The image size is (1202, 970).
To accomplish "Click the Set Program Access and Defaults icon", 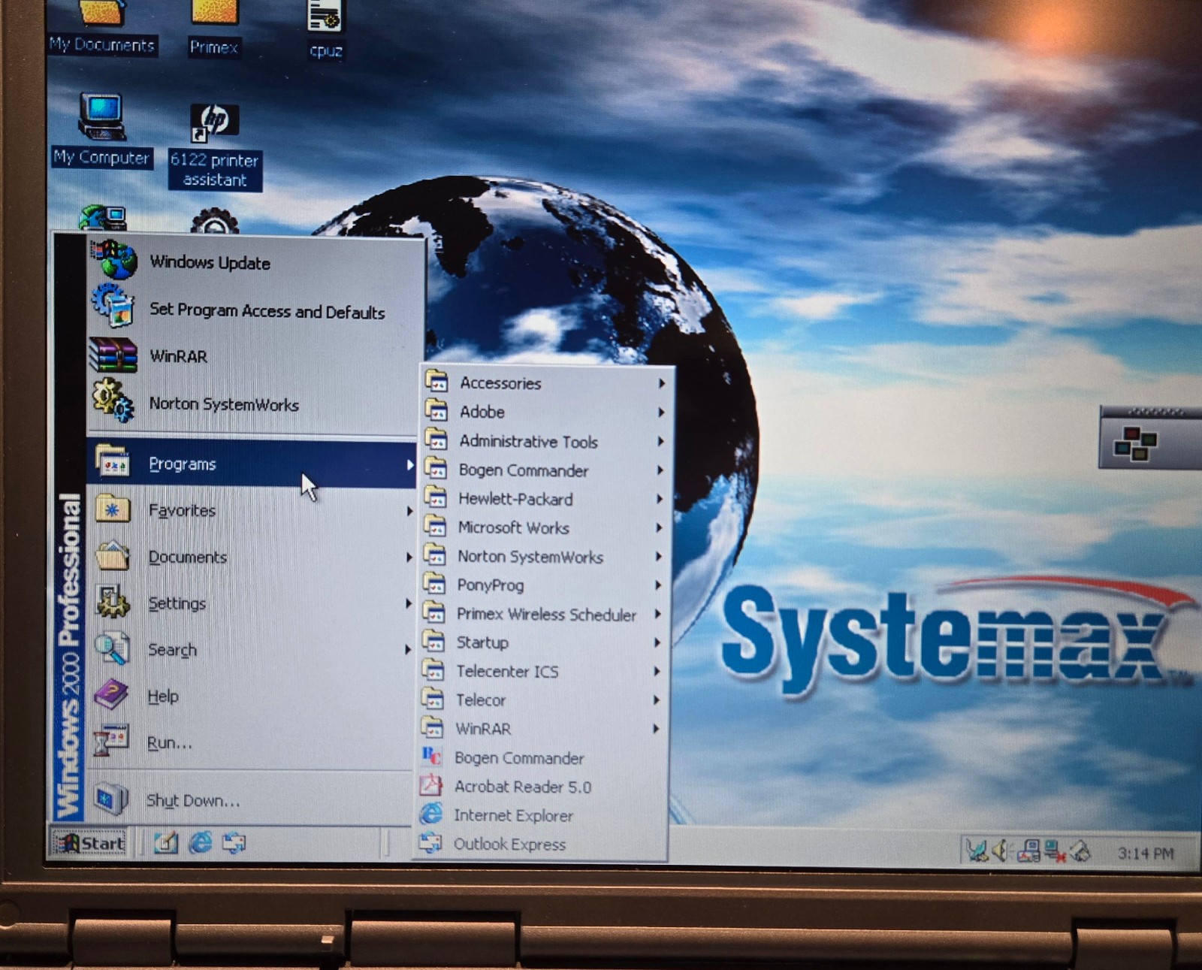I will point(114,307).
